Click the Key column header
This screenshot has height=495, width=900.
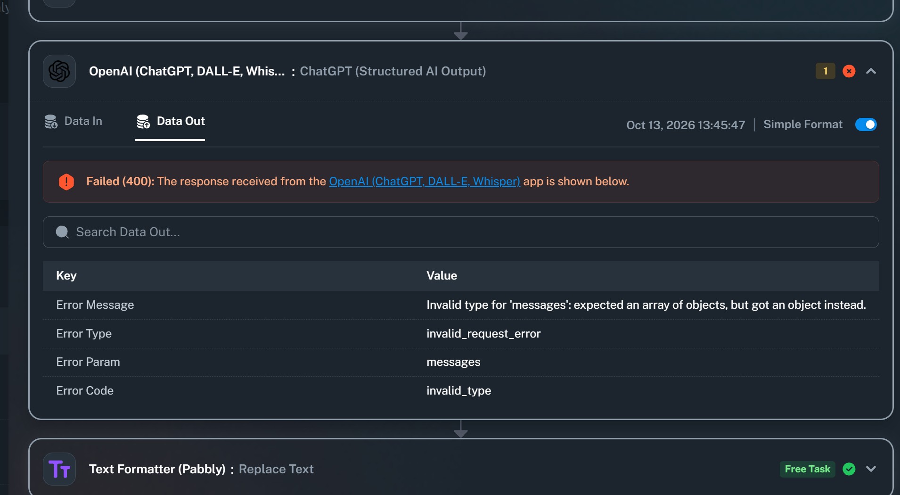pyautogui.click(x=66, y=276)
